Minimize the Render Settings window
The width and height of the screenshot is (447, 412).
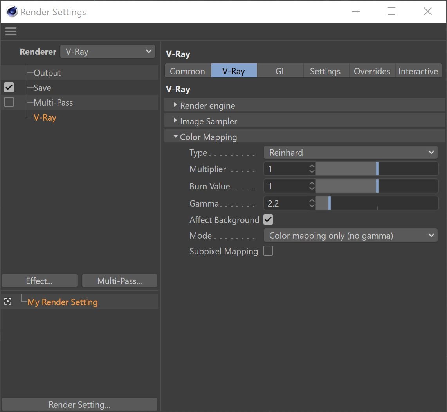coord(356,11)
